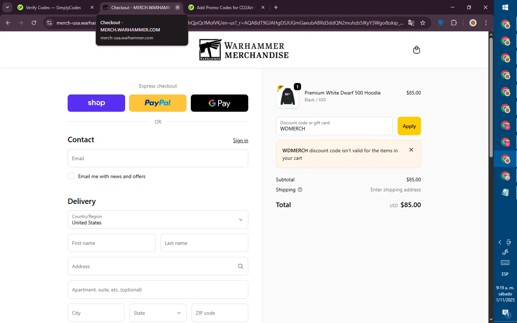517x323 pixels.
Task: Open the Windows Start button
Action: pyautogui.click(x=505, y=8)
